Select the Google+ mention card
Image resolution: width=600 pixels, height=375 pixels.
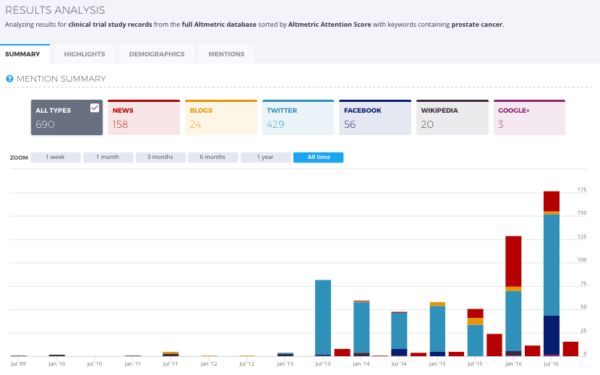pyautogui.click(x=530, y=118)
